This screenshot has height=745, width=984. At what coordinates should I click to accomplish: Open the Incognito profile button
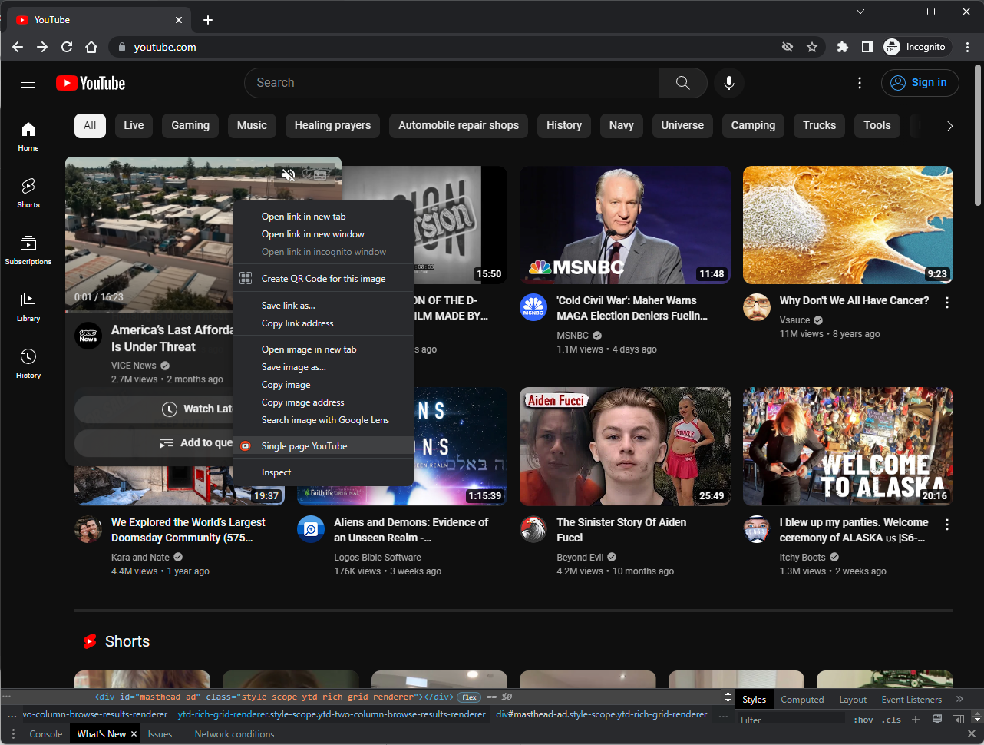click(x=916, y=47)
